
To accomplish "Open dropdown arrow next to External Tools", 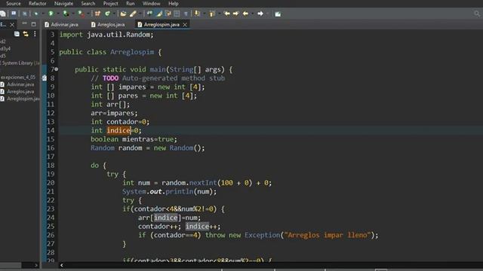I will pos(88,14).
